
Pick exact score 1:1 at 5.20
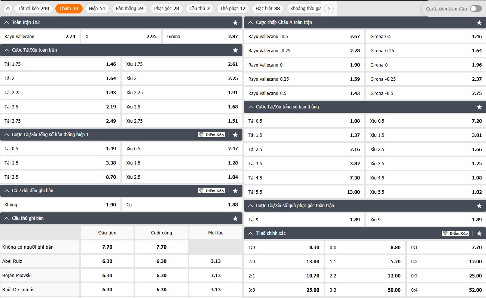[365, 262]
